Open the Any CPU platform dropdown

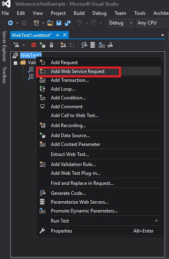(x=153, y=23)
